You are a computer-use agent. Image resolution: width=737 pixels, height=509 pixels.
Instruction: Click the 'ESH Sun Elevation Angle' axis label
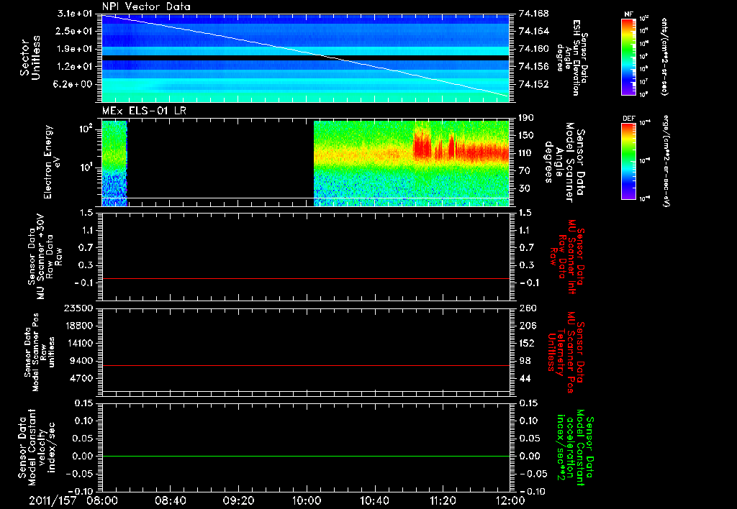click(572, 58)
